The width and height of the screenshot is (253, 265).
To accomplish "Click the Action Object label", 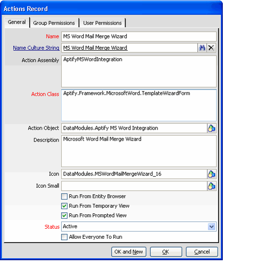I will 44,128.
